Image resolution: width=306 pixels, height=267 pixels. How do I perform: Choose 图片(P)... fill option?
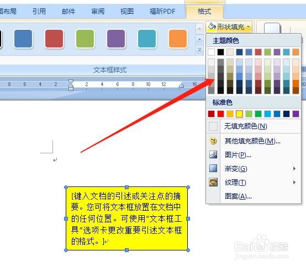pos(254,155)
